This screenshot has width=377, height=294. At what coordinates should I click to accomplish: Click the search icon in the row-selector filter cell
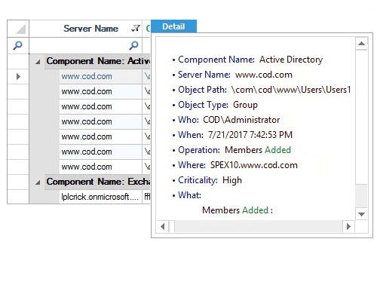point(17,45)
